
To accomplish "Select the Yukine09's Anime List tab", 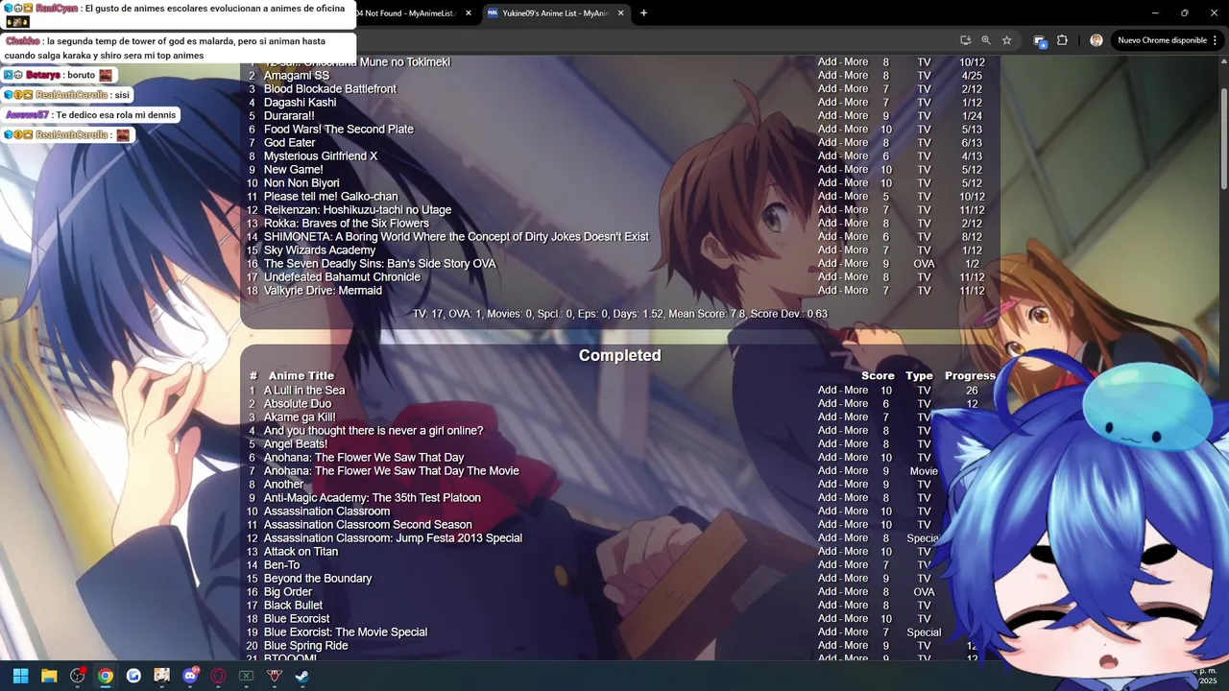I will tap(555, 13).
